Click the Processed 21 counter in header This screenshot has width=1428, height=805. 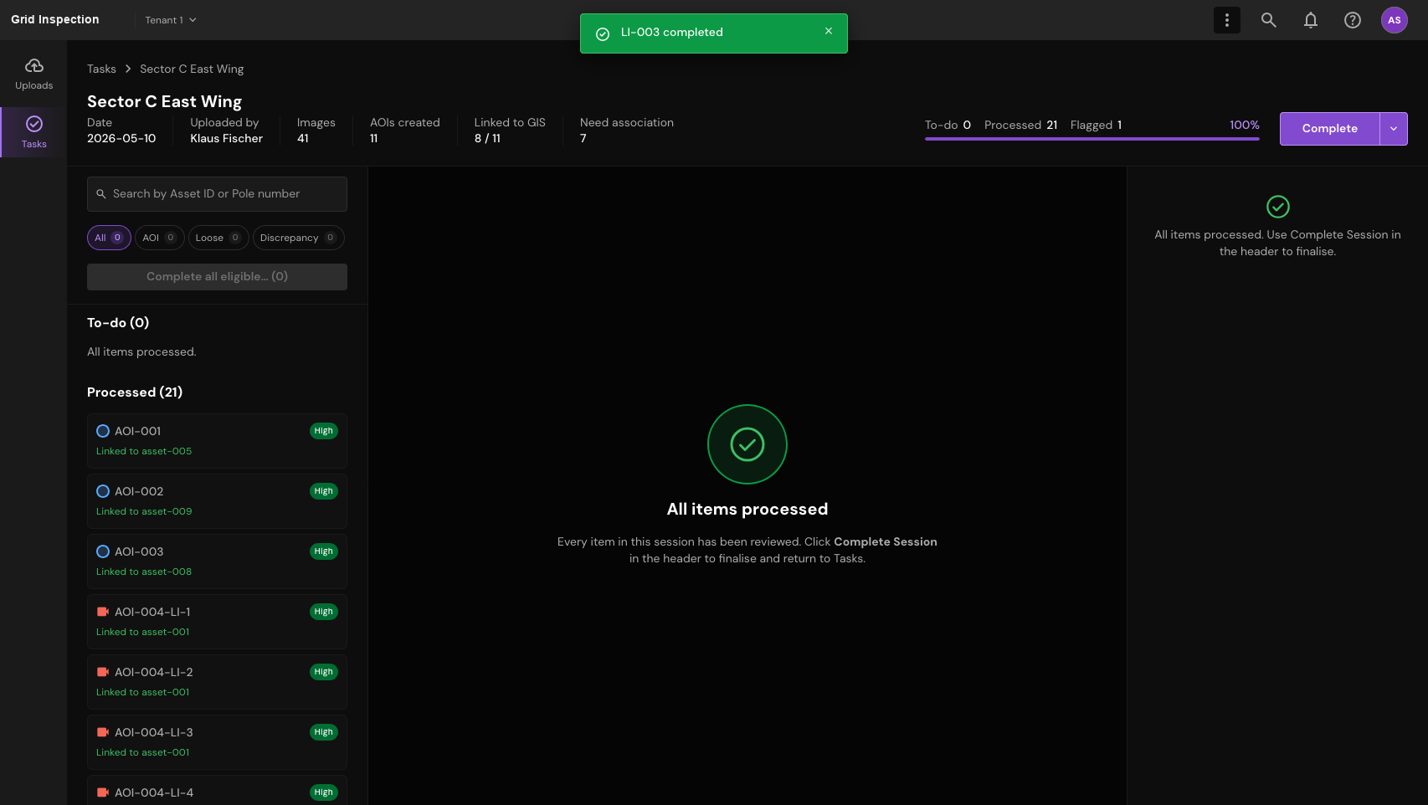click(1020, 125)
